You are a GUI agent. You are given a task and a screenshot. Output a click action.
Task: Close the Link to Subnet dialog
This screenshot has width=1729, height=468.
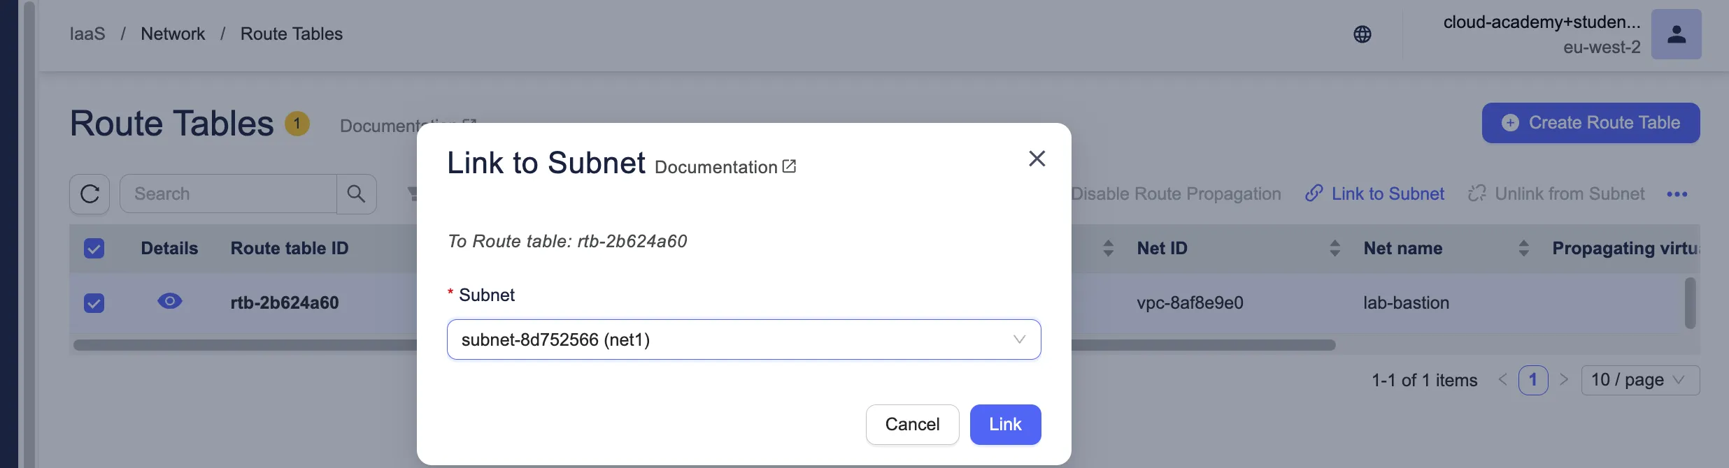(x=1037, y=159)
